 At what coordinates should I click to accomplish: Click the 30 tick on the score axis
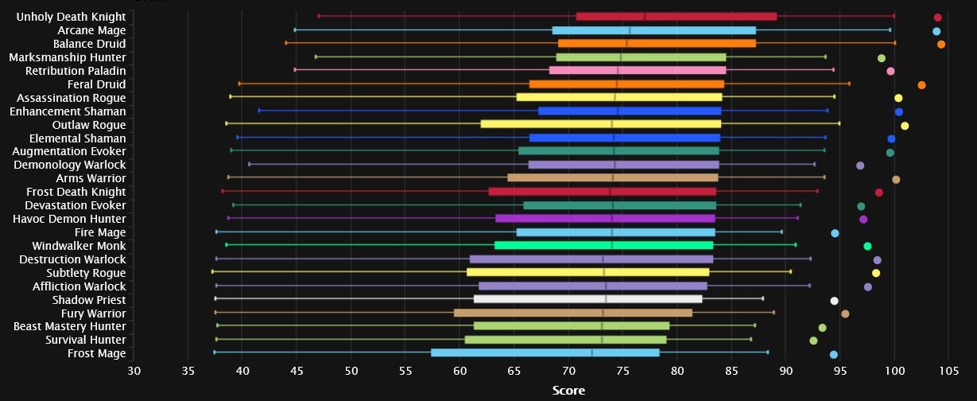(x=134, y=371)
